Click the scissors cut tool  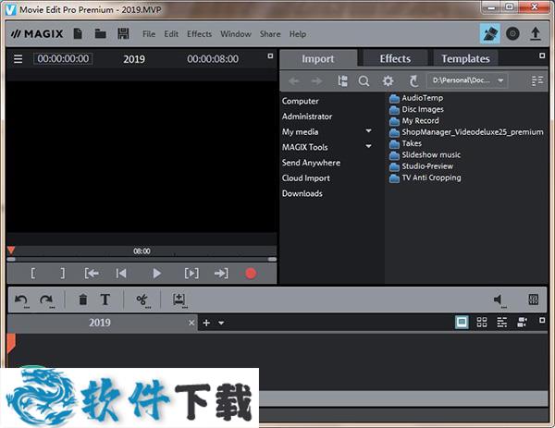coord(142,300)
